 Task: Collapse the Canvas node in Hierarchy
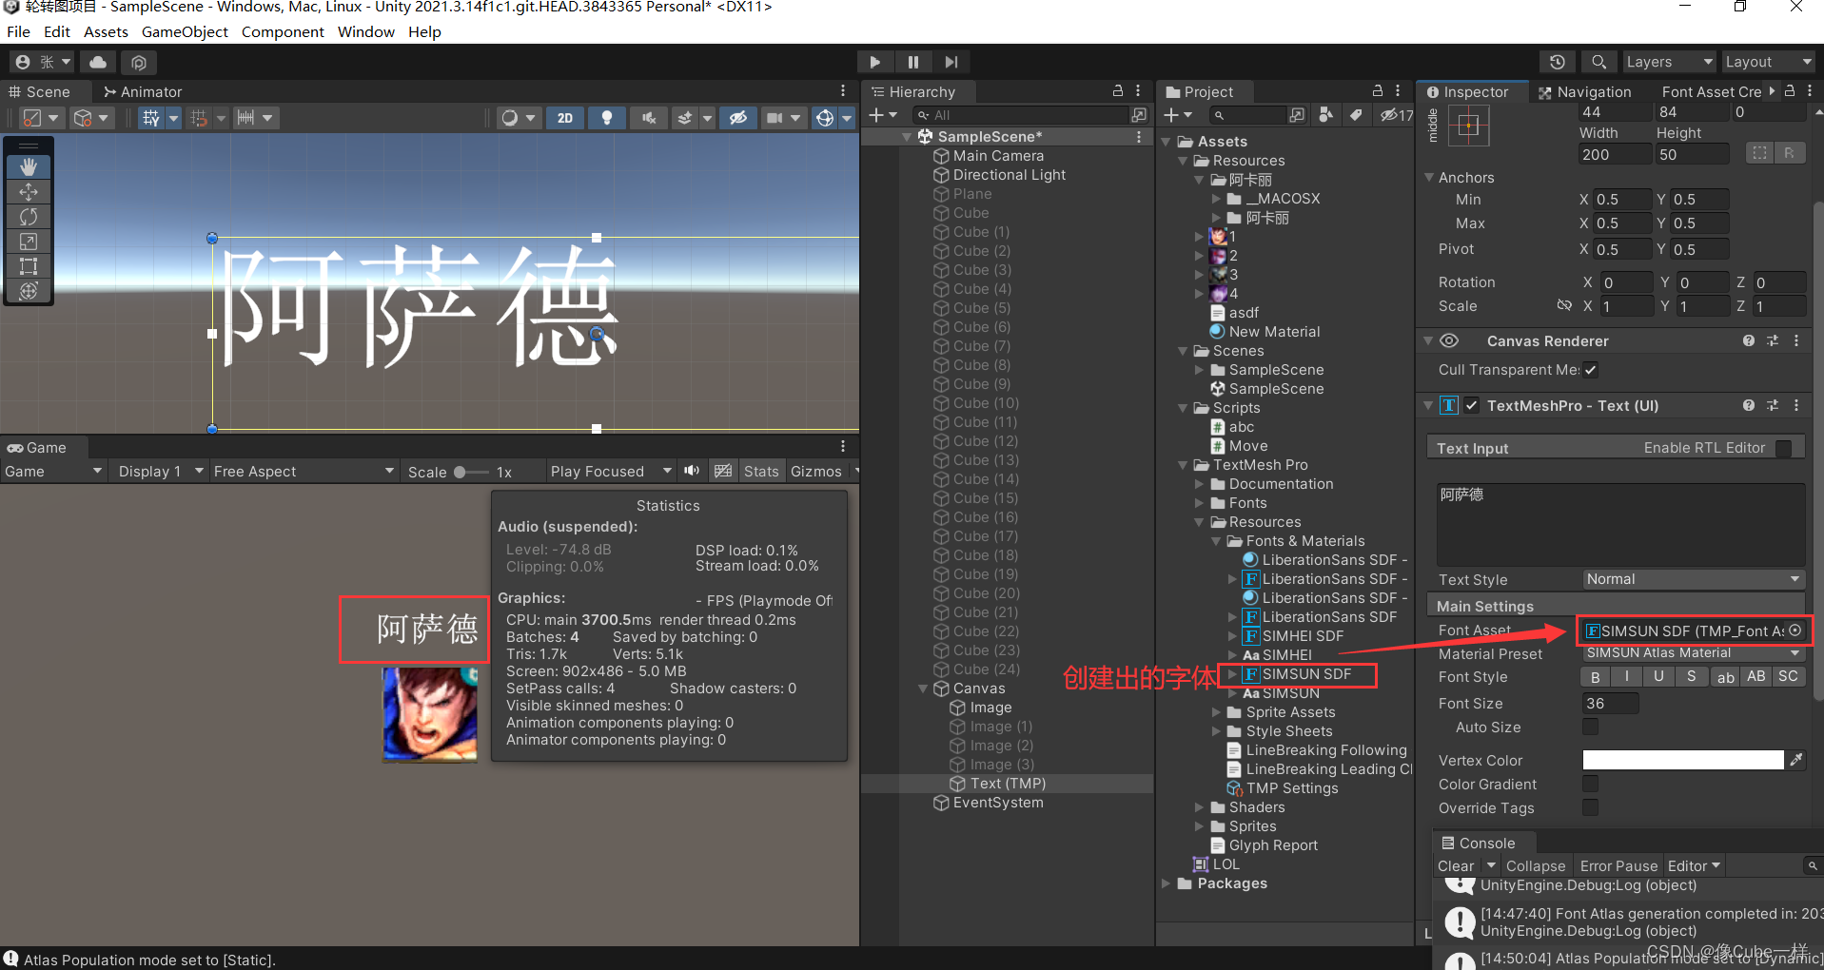[x=923, y=689]
